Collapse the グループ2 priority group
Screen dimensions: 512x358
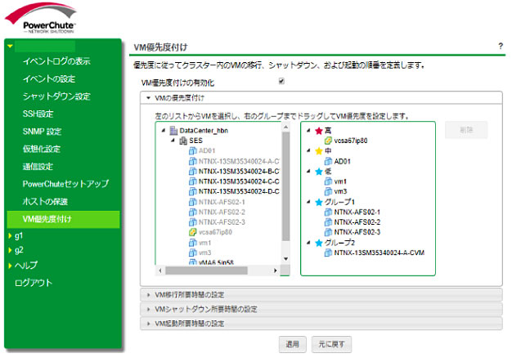tap(308, 243)
